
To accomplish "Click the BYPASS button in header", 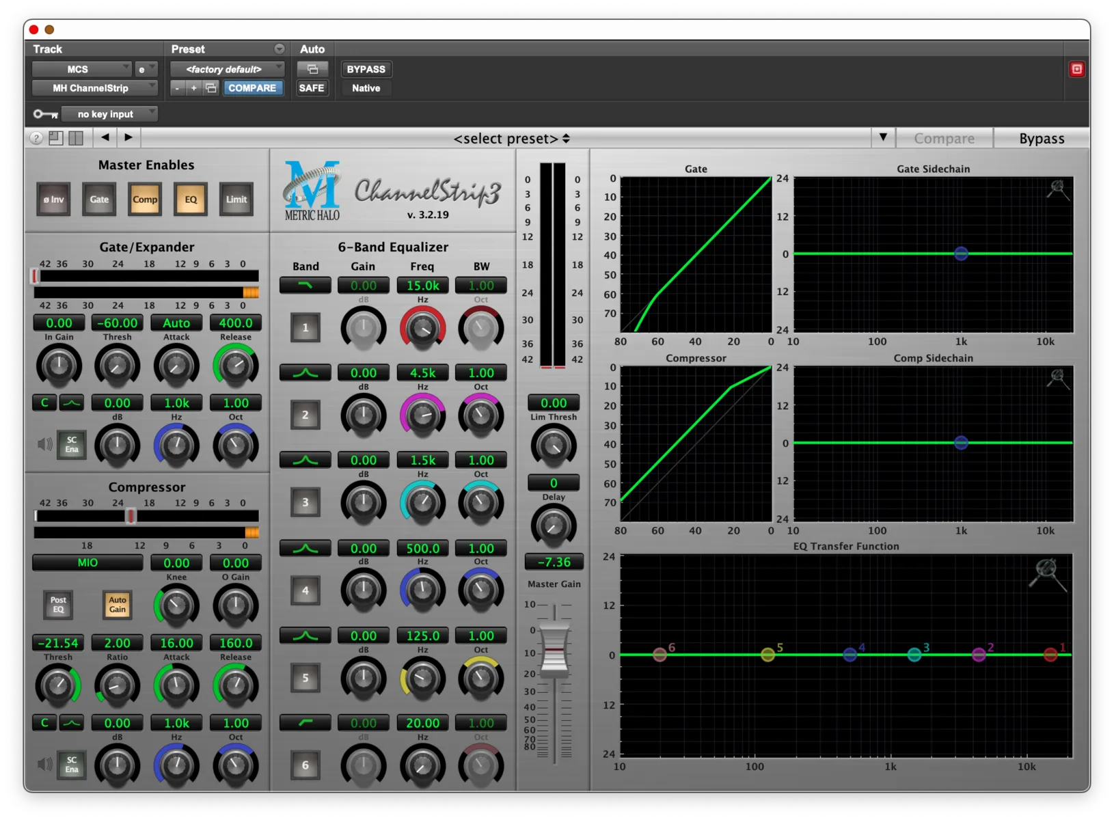I will point(366,69).
